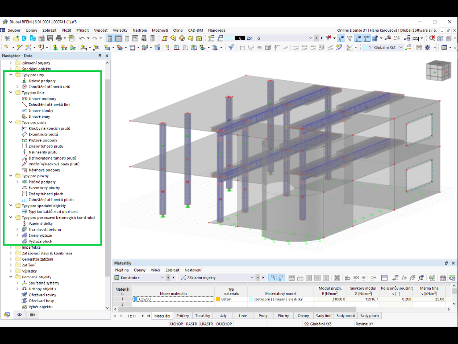
Task: Open the load case G dropdown
Action: 310,38
